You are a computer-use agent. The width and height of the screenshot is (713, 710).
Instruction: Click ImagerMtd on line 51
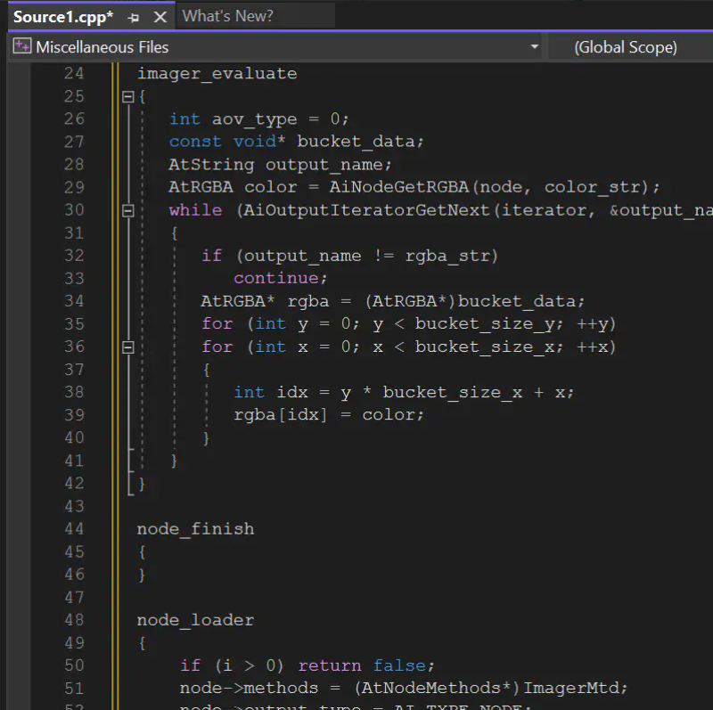(x=571, y=689)
